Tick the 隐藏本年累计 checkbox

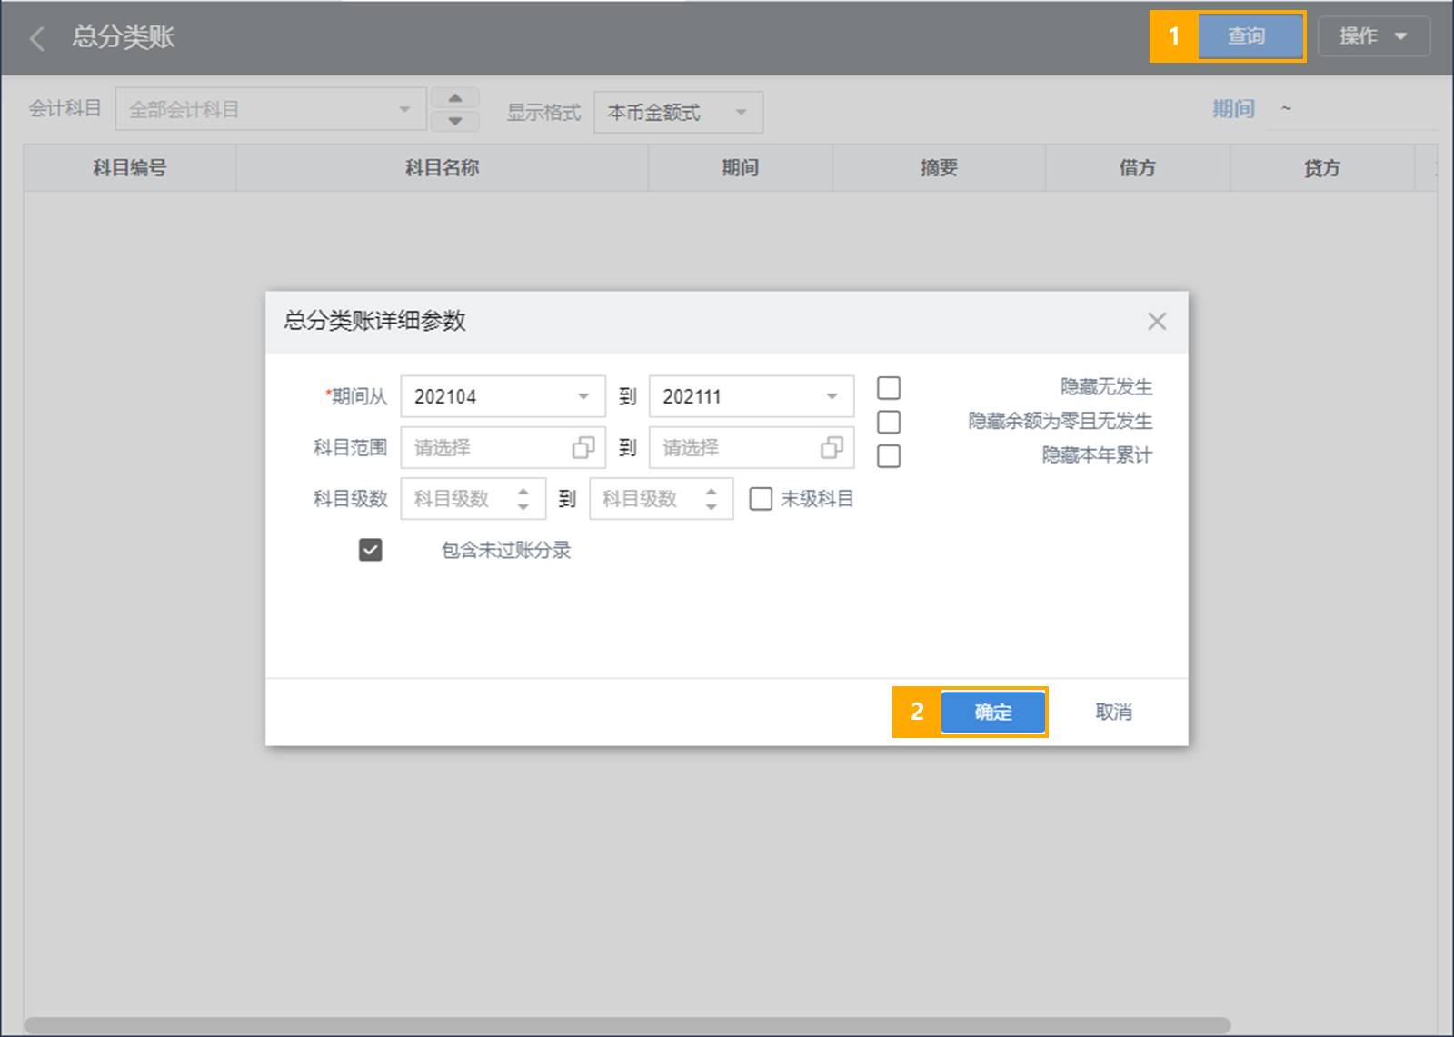(x=889, y=455)
